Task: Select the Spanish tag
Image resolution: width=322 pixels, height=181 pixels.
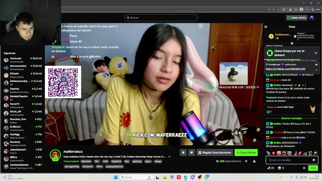Action: click(x=86, y=161)
